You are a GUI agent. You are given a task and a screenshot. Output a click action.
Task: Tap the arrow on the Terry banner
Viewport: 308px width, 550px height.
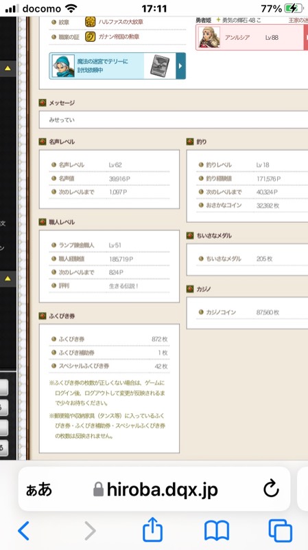(x=180, y=66)
